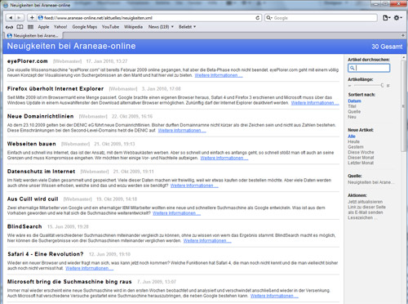Viewport: 408px width, 304px height.
Task: Open BlindSearch article title
Action: 24,226
